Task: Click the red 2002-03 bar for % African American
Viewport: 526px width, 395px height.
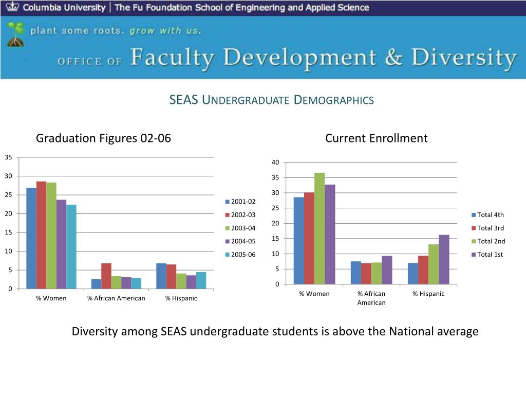Action: 106,276
